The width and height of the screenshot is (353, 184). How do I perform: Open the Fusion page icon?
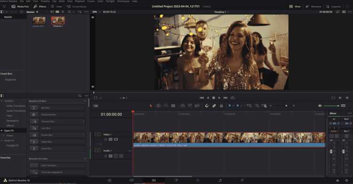coord(176,180)
